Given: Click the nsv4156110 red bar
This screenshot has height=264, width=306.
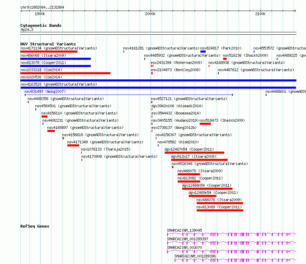Looking at the screenshot, I should click(44, 117).
